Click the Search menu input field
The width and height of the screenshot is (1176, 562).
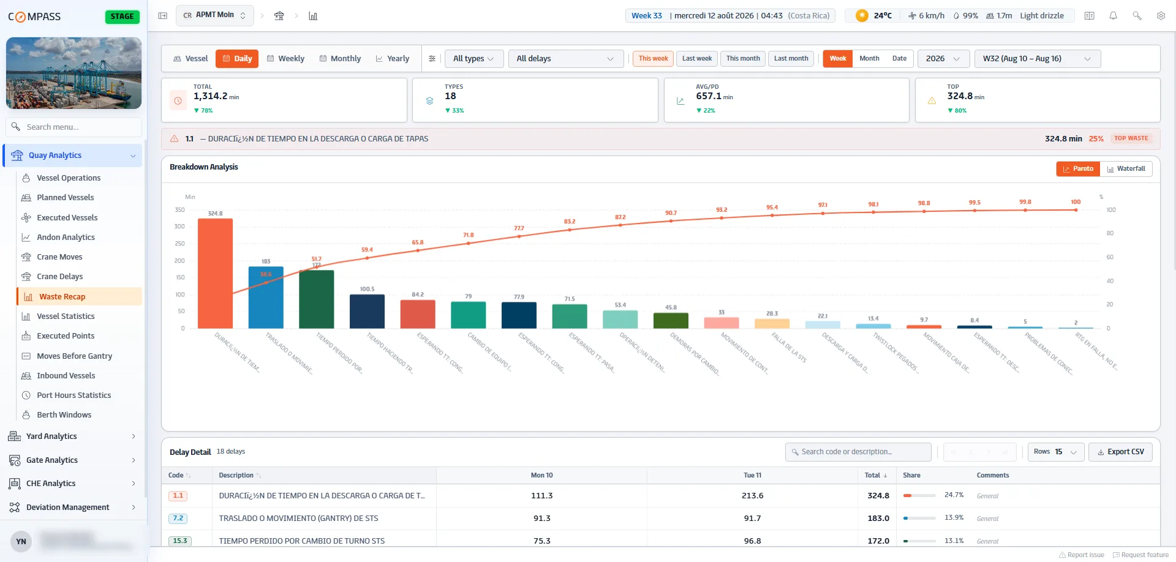click(74, 127)
